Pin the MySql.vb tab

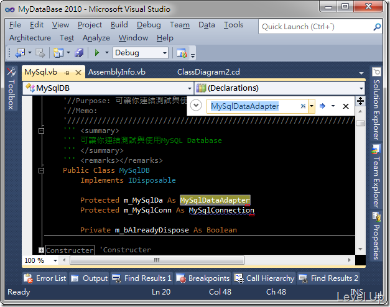67,73
